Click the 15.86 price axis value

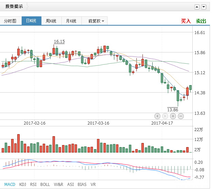(199, 53)
